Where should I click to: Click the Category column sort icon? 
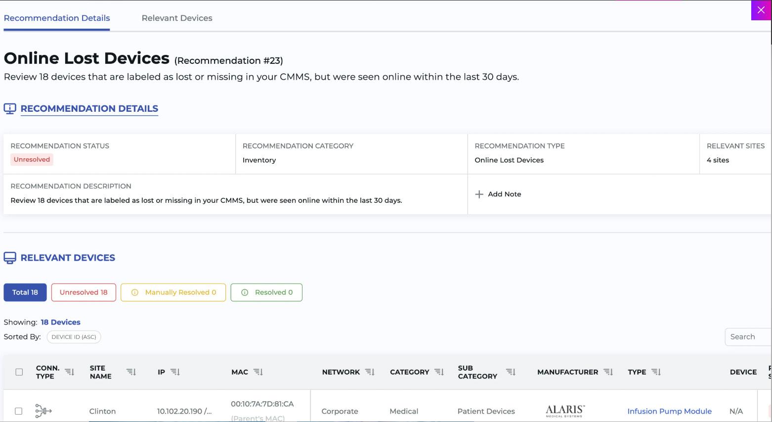point(439,372)
